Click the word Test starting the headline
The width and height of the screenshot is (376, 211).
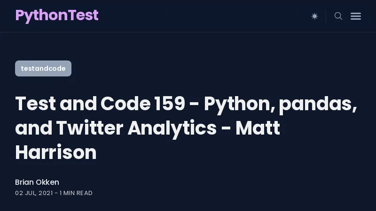36,104
